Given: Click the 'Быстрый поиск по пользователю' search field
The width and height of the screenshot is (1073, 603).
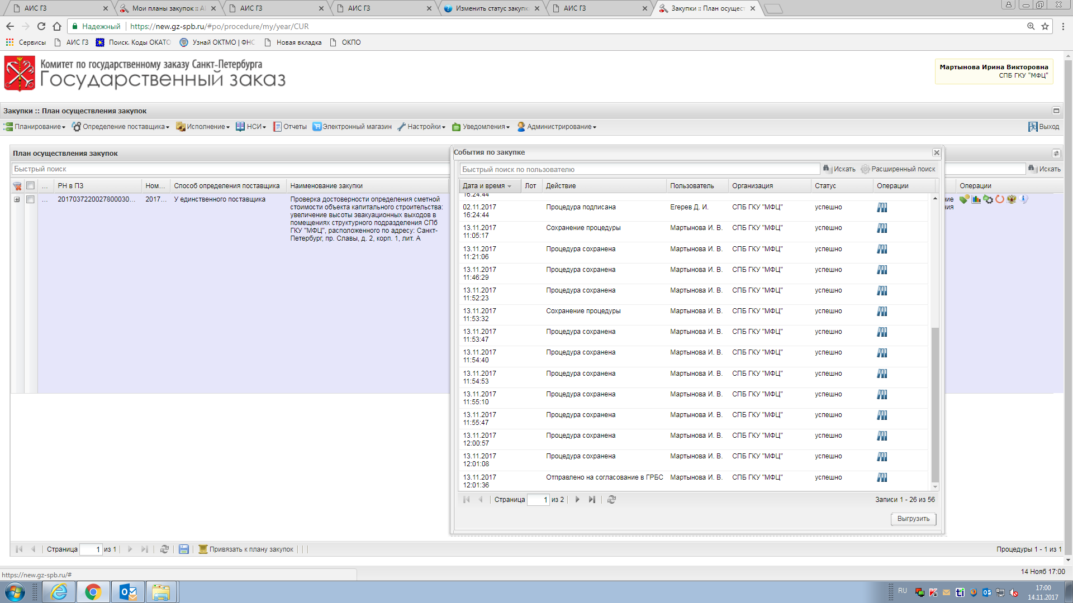Looking at the screenshot, I should click(639, 169).
